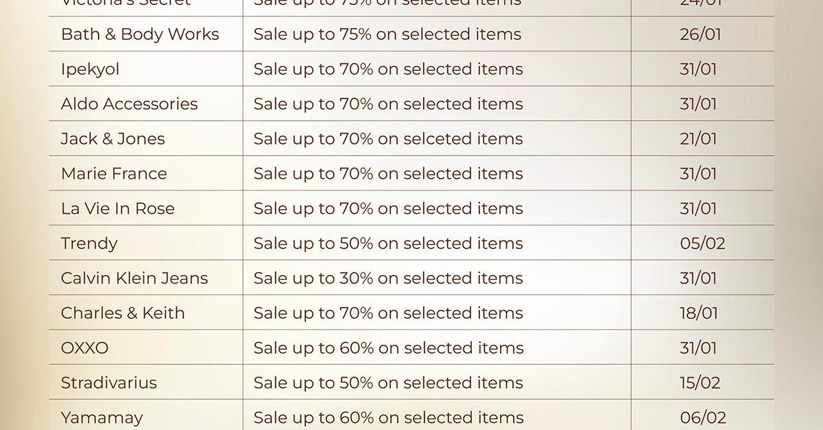Image resolution: width=823 pixels, height=430 pixels.
Task: Select the Calvin Klein Jeans entry
Action: click(134, 278)
